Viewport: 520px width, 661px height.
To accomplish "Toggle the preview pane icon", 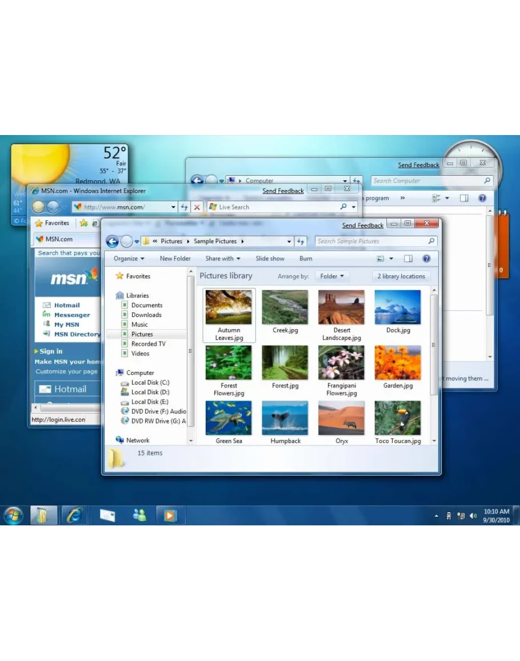I will [x=408, y=259].
